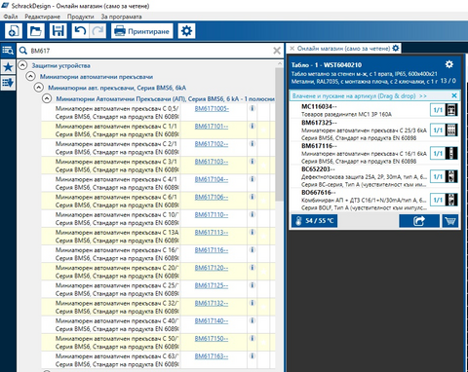468x372 pixels.
Task: Click the module icon of BC652203 row
Action: (x=451, y=176)
